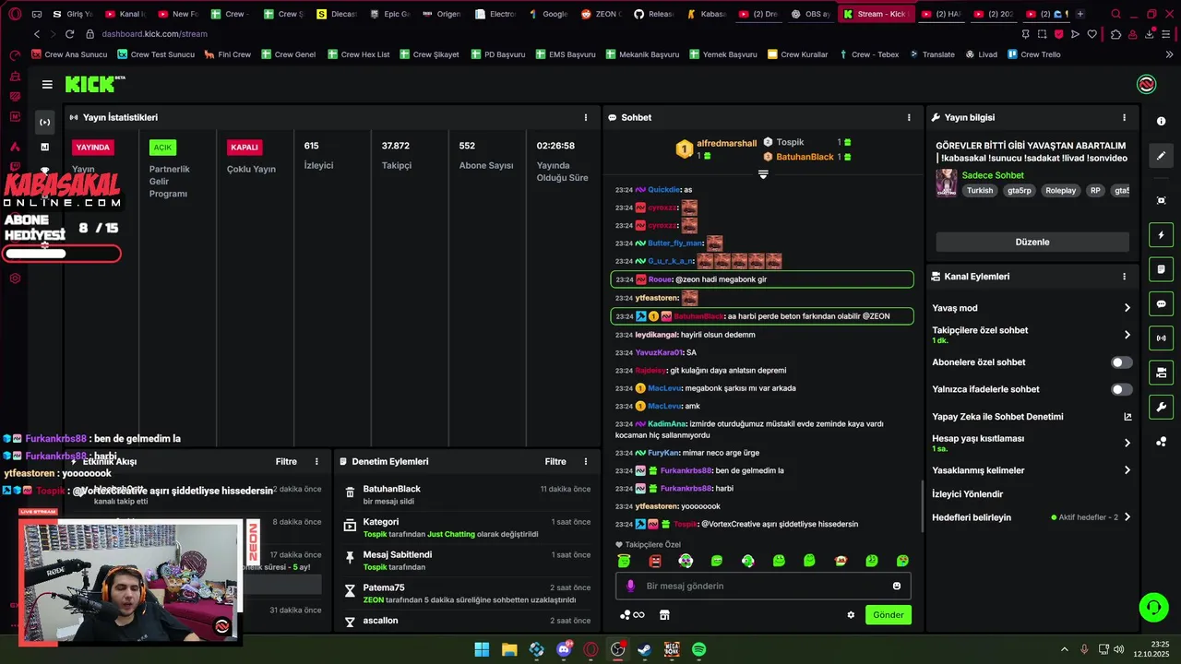Open Yayın İstatistikleri three-dot menu
This screenshot has width=1181, height=664.
[x=585, y=117]
